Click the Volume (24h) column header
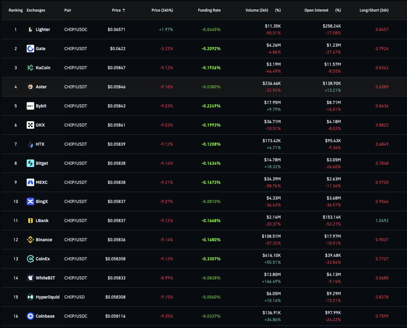The width and height of the screenshot is (407, 328). click(257, 10)
